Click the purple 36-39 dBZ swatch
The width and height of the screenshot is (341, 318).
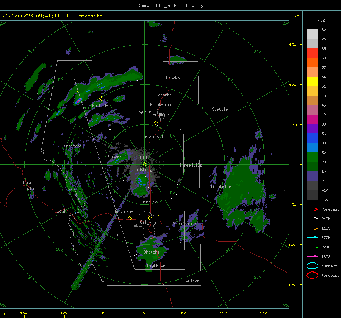312,129
